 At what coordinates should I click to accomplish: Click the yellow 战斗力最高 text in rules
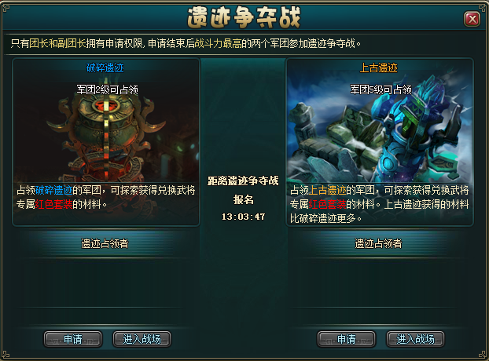[218, 43]
